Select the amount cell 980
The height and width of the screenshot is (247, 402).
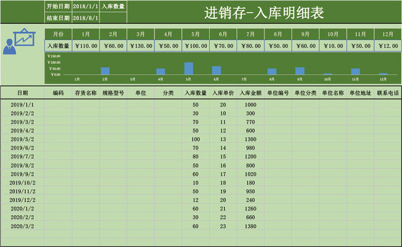251,148
